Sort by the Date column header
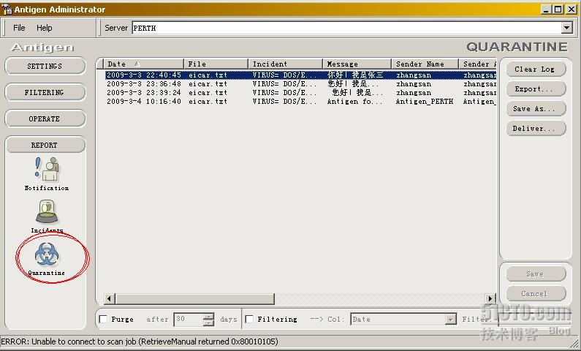Viewport: 581px width, 351px height. [x=143, y=64]
